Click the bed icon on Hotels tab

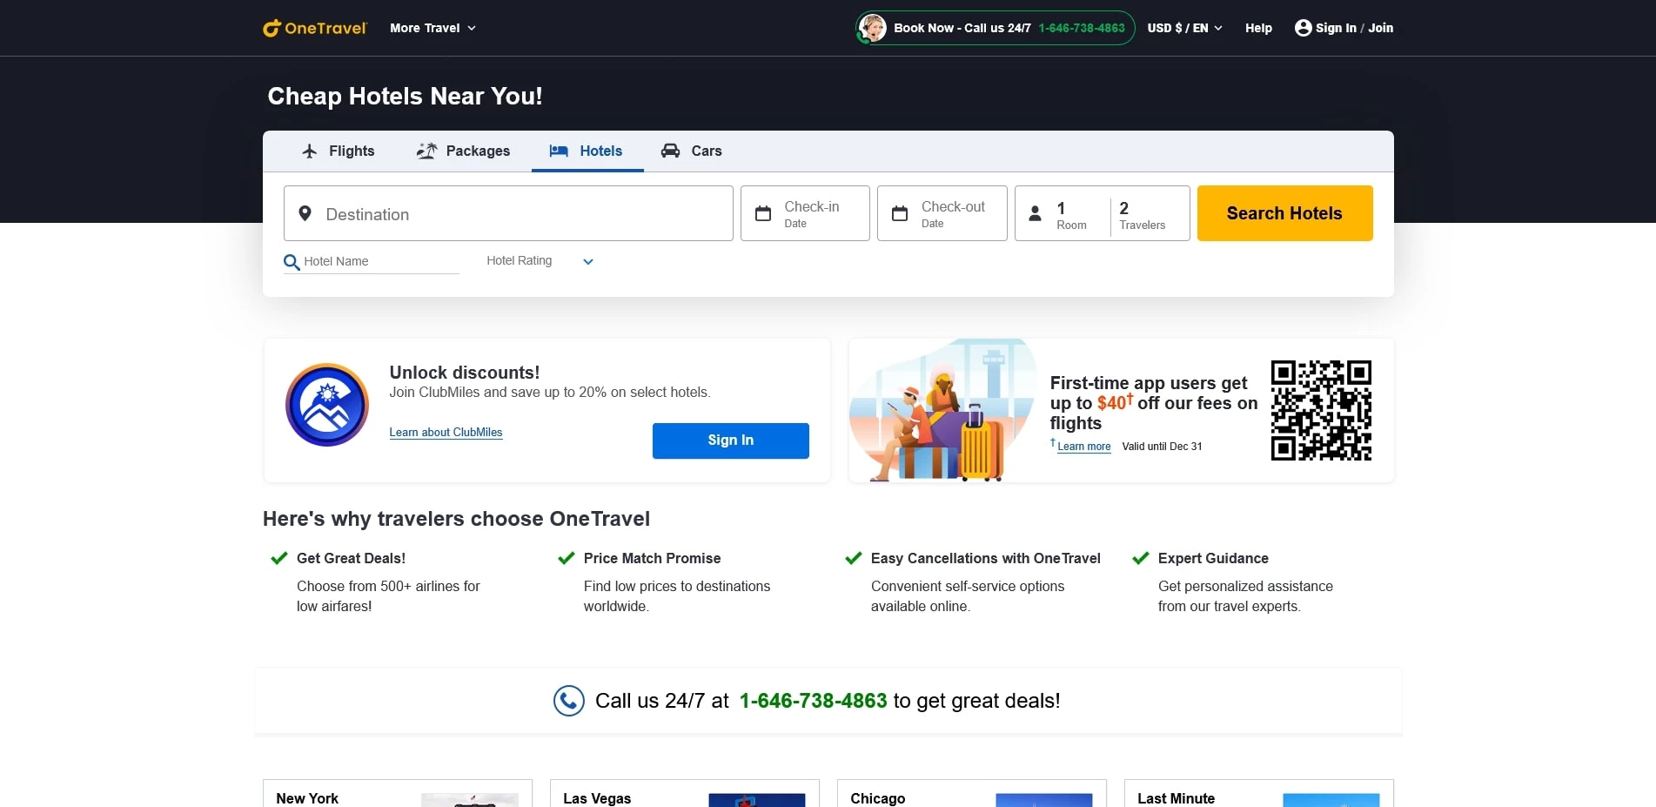558,151
